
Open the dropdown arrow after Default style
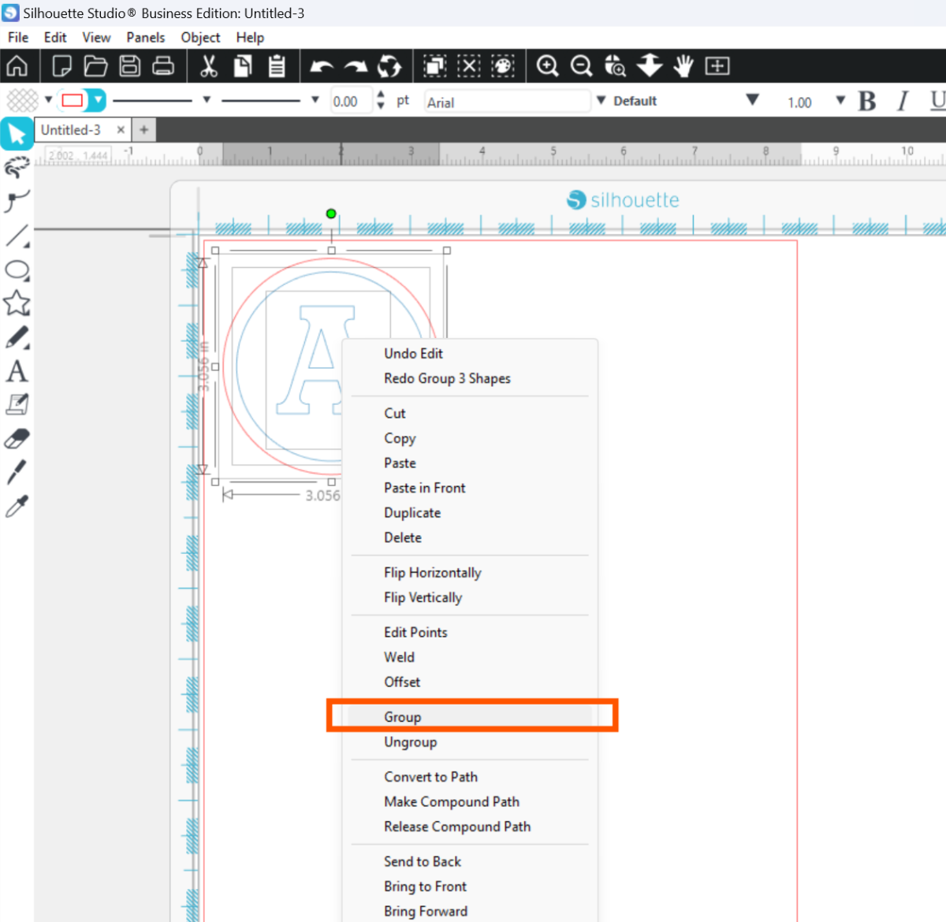tap(753, 100)
